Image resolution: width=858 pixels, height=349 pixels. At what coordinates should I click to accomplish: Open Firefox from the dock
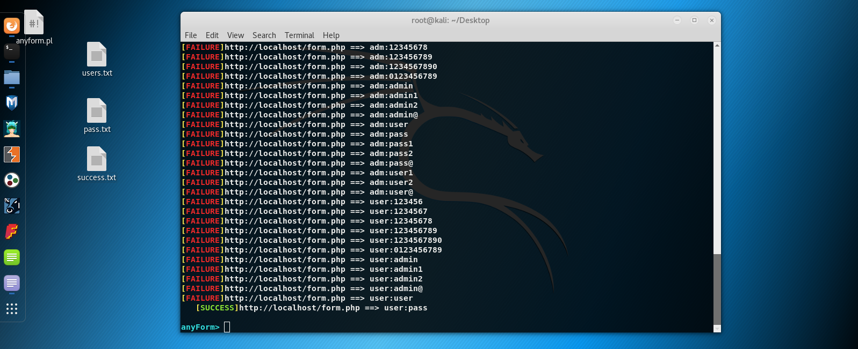tap(12, 25)
